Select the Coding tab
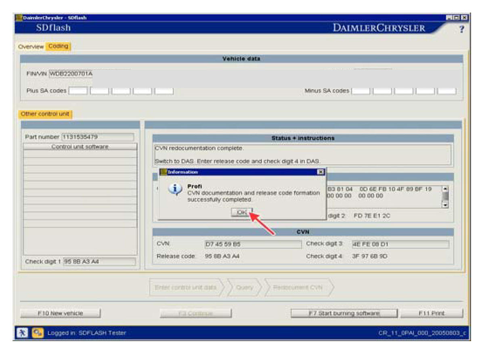 point(58,46)
